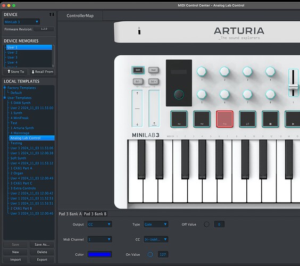
Task: Click the Shift button on the keyboard
Action: tap(138, 70)
